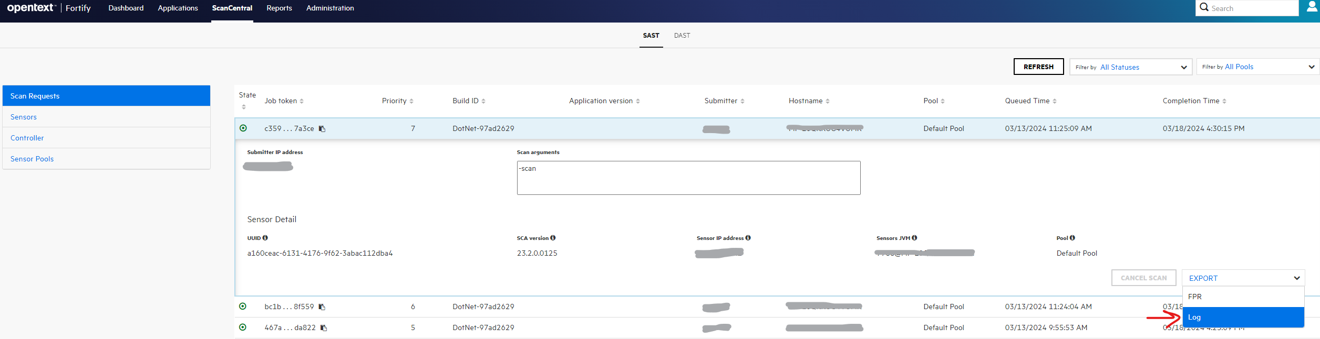Collapse the EXPORT dropdown

pyautogui.click(x=1243, y=278)
